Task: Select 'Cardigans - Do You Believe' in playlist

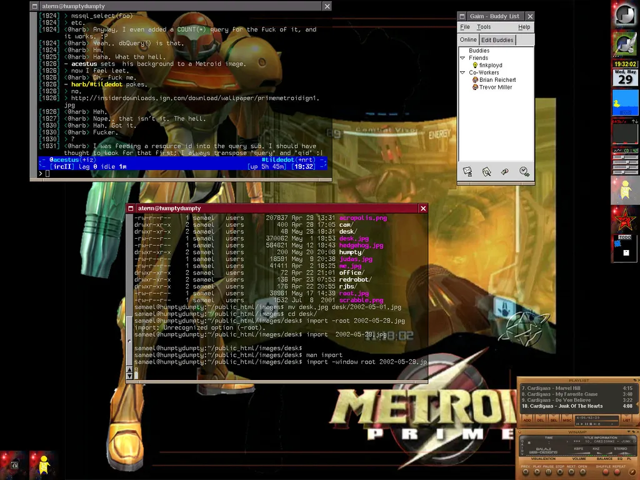Action: coord(577,400)
